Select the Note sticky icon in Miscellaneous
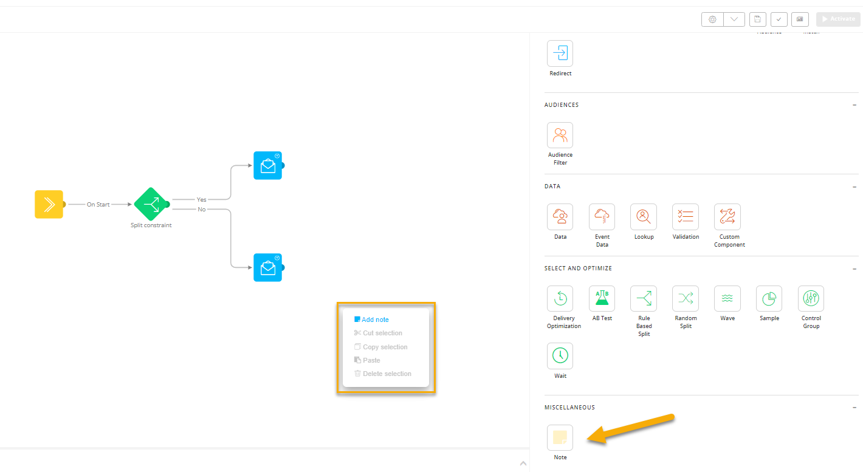The width and height of the screenshot is (863, 472). click(560, 437)
